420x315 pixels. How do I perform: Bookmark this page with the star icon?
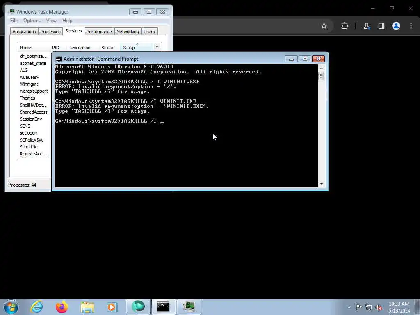[324, 26]
